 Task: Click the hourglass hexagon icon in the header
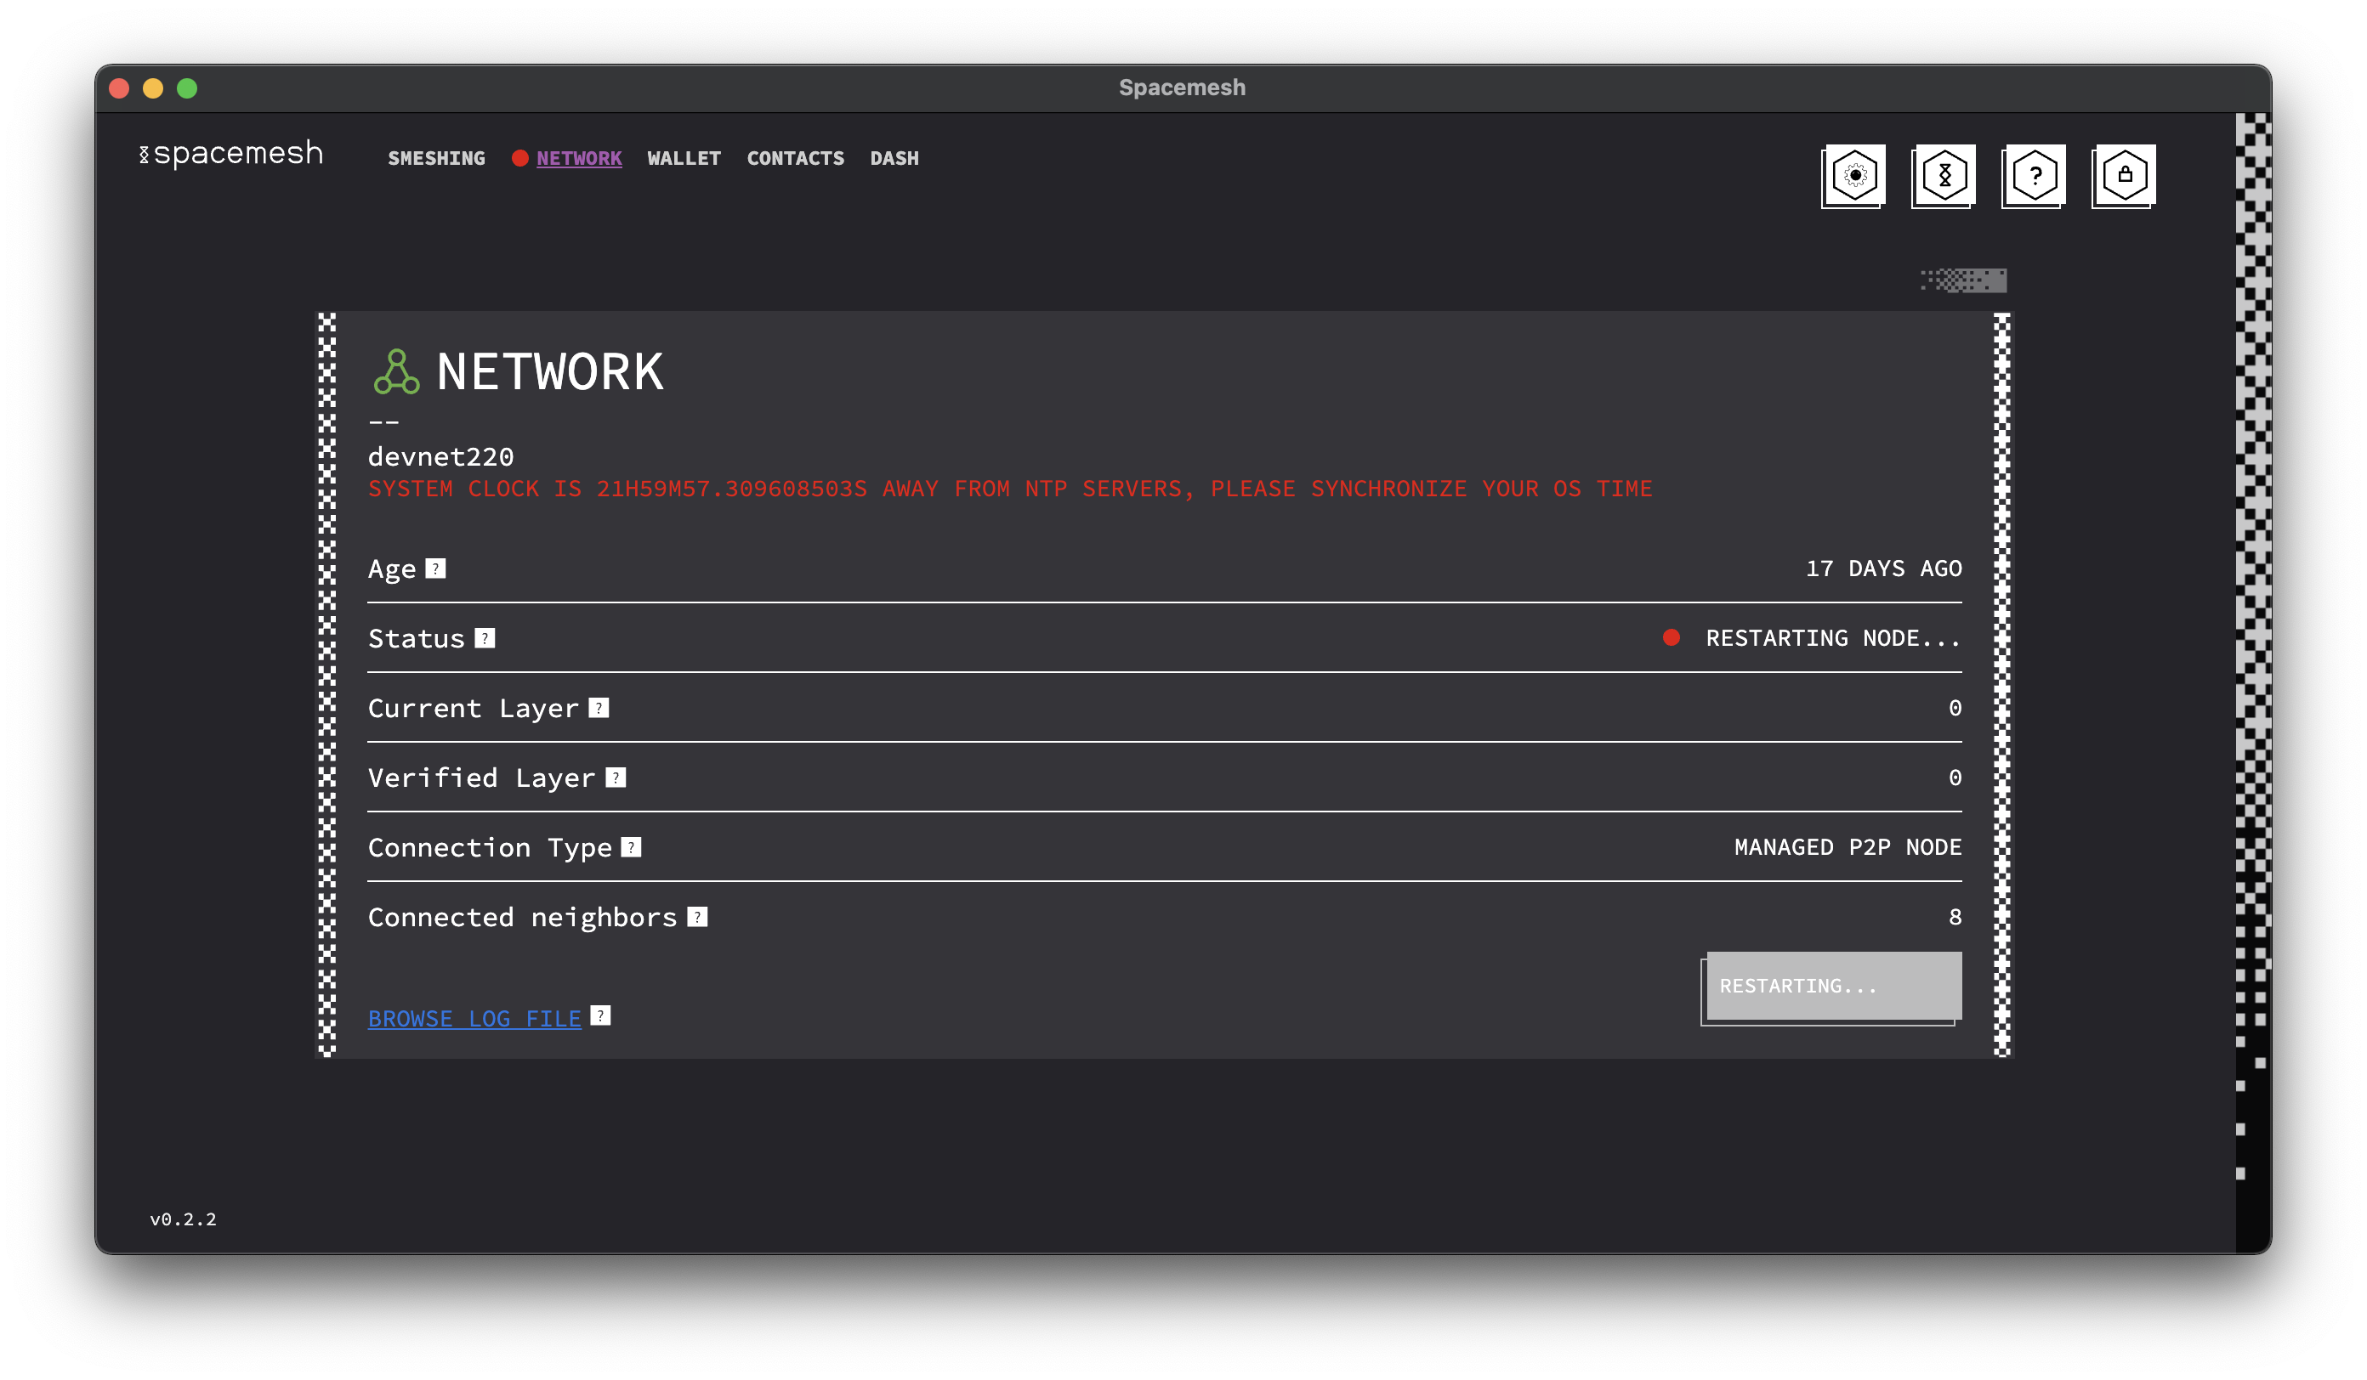1944,176
